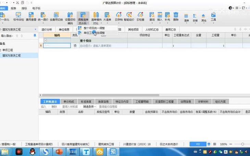Click the zoom out minus button
The width and height of the screenshot is (250, 156).
point(231,144)
